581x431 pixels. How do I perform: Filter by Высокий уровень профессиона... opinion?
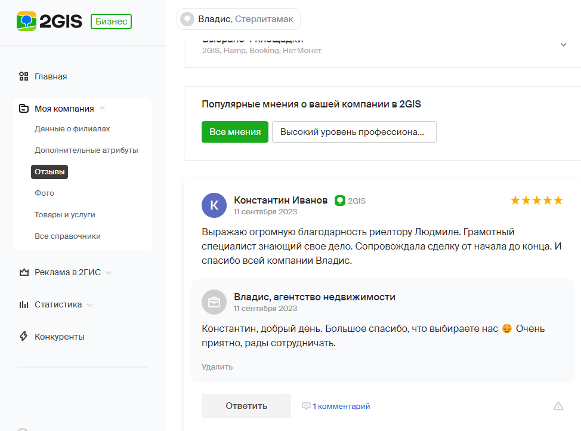(x=354, y=132)
